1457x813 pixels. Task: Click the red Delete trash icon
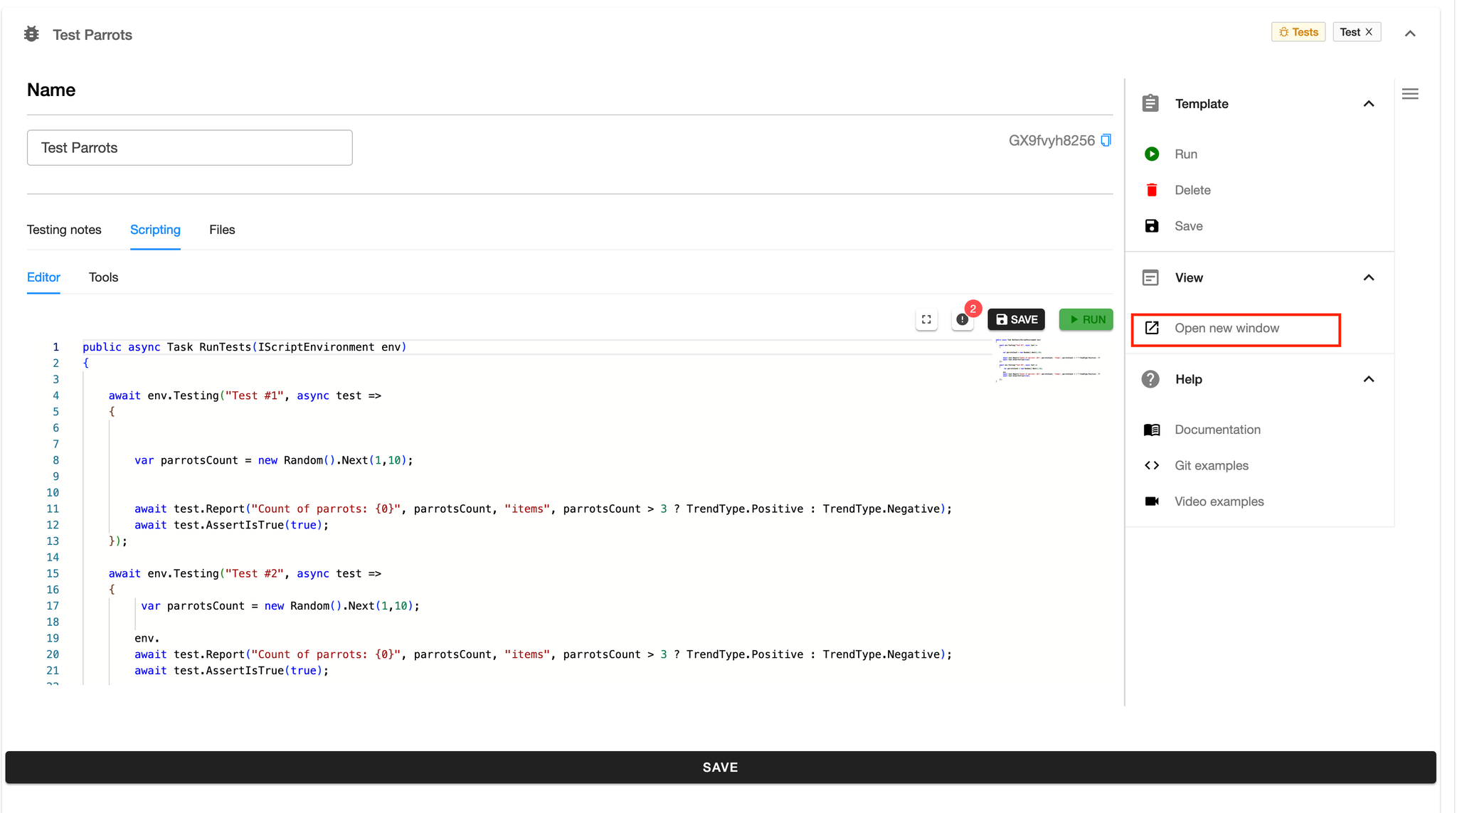[1151, 190]
